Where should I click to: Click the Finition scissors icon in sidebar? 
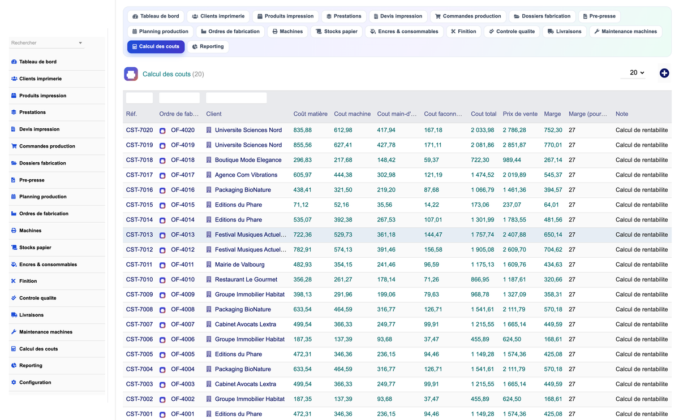tap(14, 281)
